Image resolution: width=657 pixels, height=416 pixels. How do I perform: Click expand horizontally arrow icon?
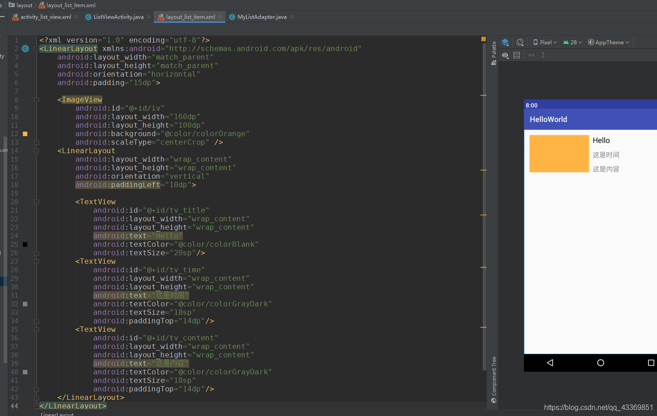point(532,55)
